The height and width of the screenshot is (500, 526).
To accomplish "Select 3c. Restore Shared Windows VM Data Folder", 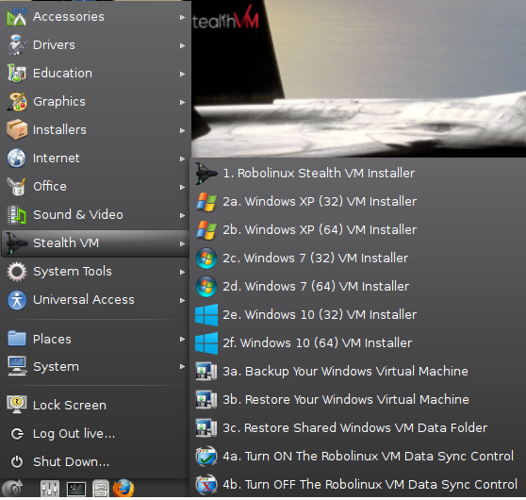I will [357, 427].
